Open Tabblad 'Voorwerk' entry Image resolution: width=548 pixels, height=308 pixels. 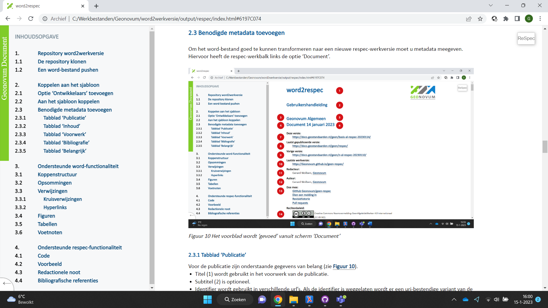coord(65,134)
